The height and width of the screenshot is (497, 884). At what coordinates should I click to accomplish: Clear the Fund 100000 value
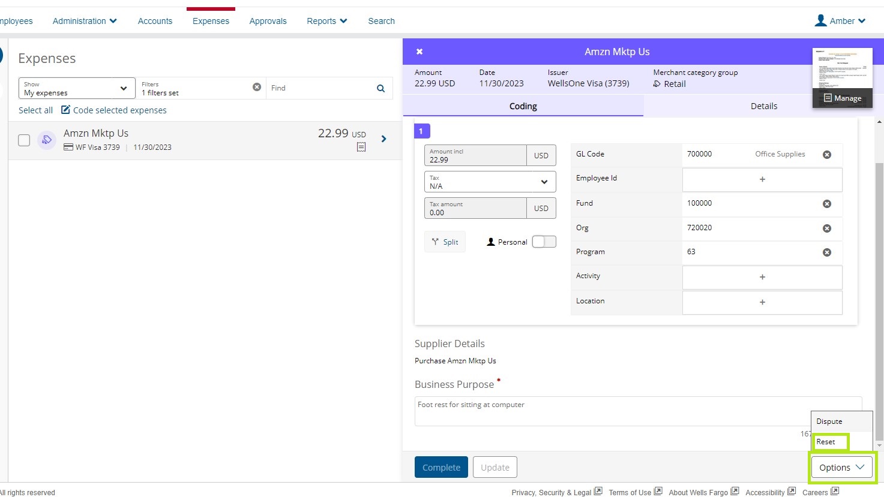826,204
